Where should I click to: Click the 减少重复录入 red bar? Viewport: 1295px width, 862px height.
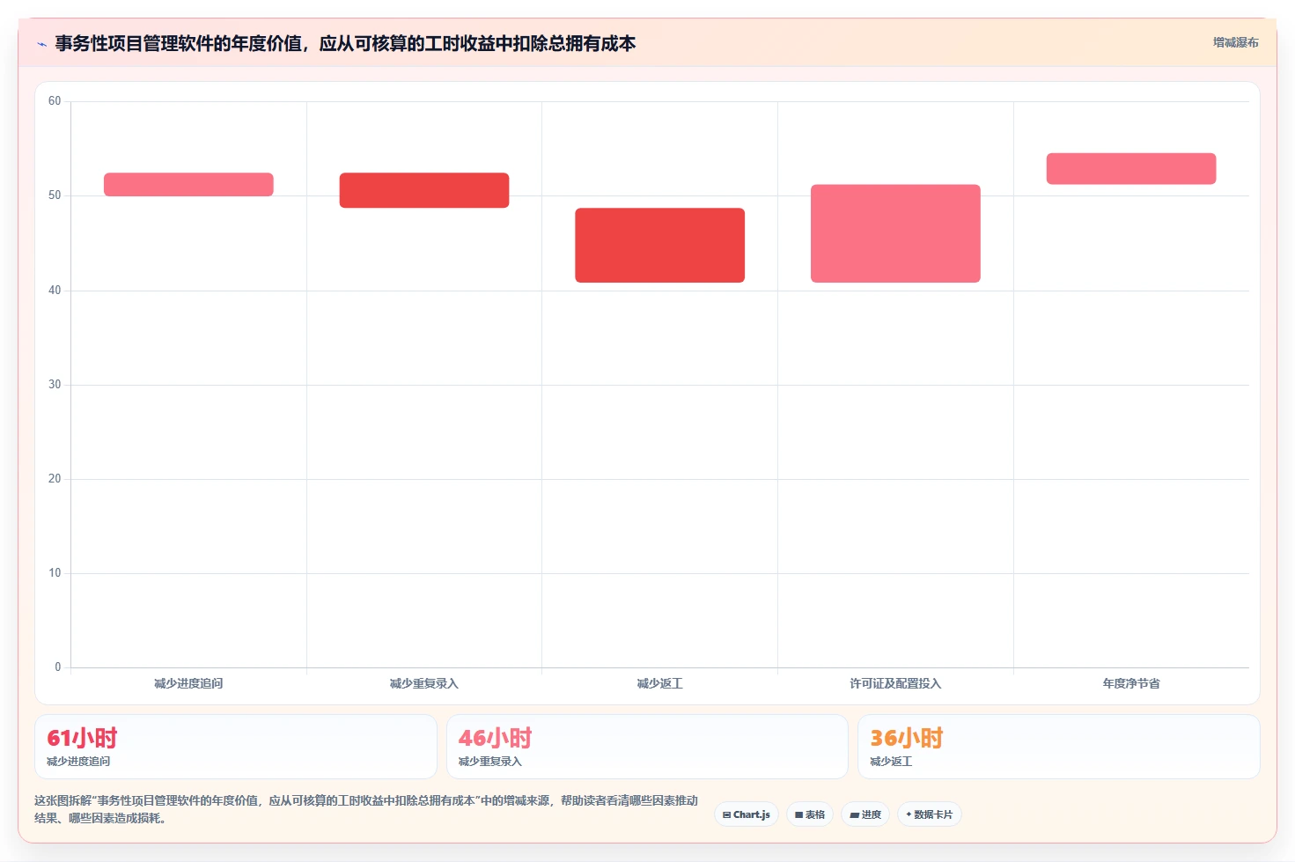(x=424, y=190)
